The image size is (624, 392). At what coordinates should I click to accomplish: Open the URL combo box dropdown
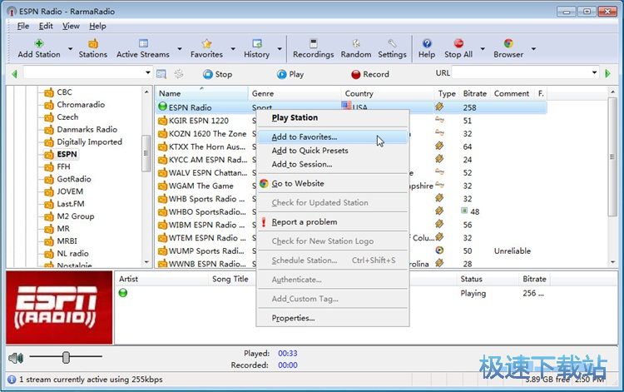click(x=595, y=73)
